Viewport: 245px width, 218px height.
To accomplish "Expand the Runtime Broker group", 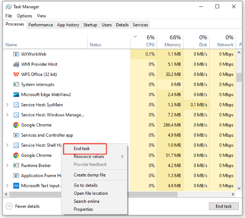I will click(7, 165).
